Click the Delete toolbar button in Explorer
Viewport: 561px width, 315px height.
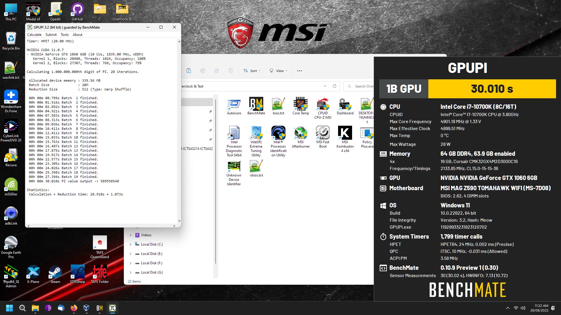[x=231, y=71]
